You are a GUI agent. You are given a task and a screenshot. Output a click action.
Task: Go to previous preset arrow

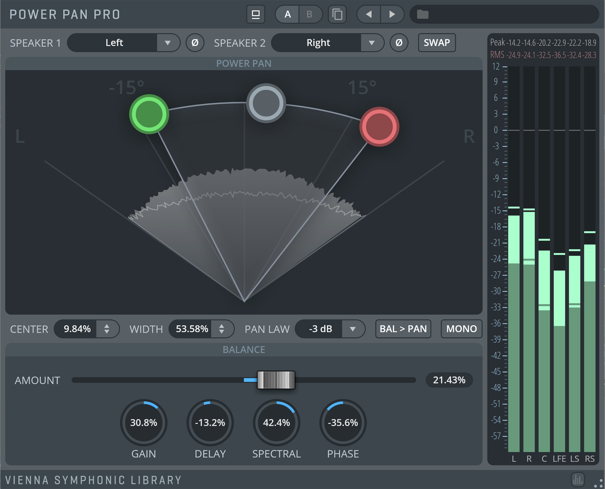coord(368,14)
